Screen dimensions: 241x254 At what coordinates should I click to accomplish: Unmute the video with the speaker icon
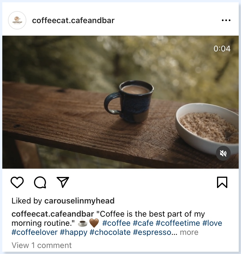pyautogui.click(x=223, y=153)
